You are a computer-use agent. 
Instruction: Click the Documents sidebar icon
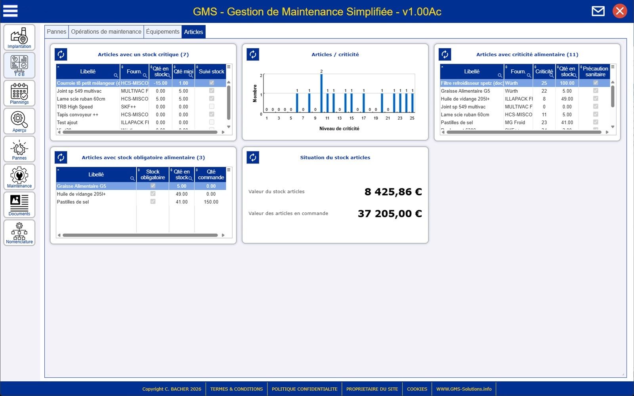[19, 205]
